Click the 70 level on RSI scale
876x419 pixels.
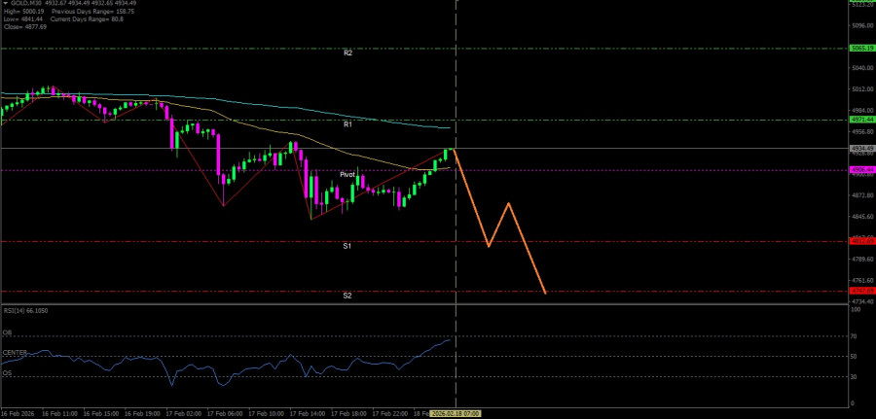(854, 336)
